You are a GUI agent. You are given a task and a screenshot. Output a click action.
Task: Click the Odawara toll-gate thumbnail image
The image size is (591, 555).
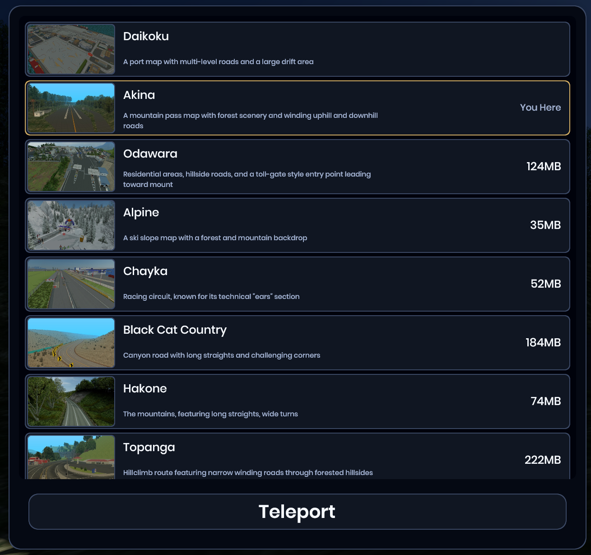tap(71, 167)
